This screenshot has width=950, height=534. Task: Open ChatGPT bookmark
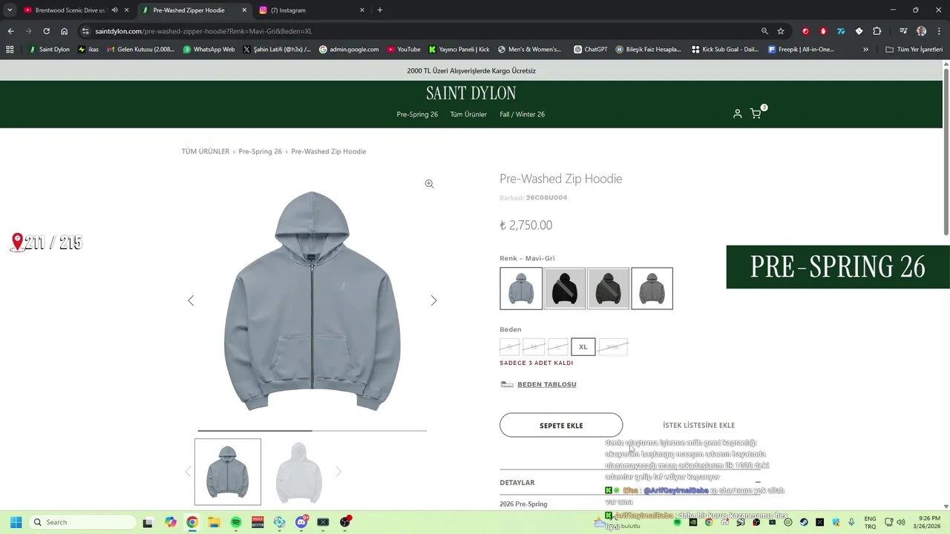click(x=591, y=50)
